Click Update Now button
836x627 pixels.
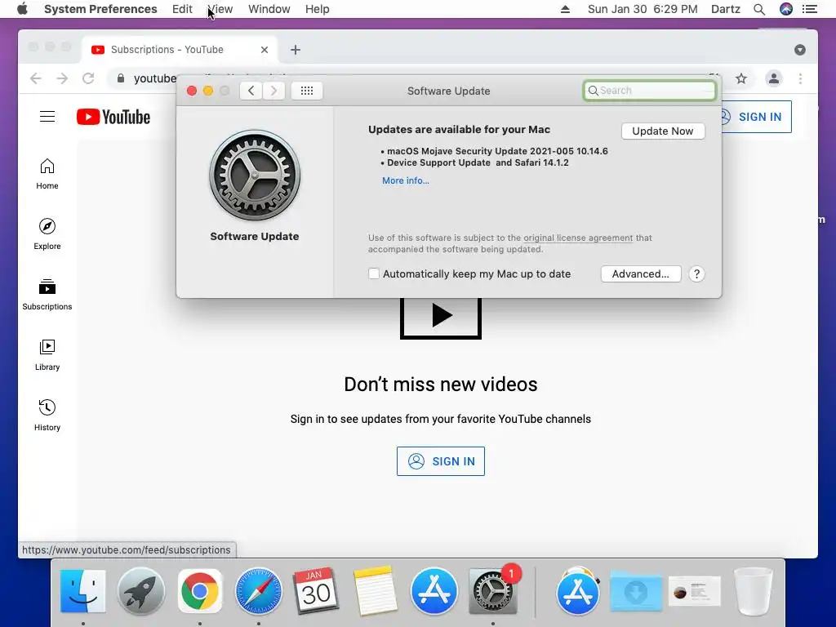click(x=663, y=131)
